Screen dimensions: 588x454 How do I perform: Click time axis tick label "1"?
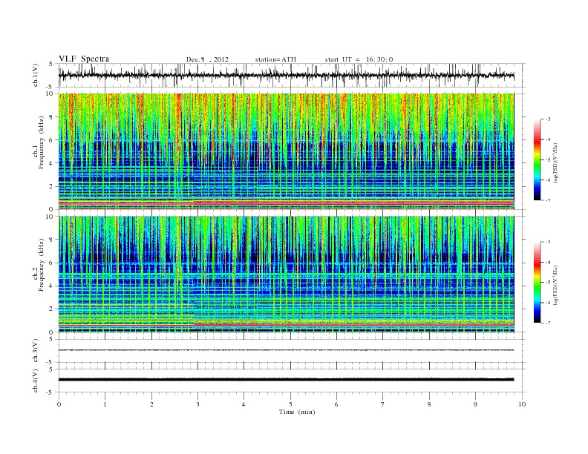coord(105,404)
